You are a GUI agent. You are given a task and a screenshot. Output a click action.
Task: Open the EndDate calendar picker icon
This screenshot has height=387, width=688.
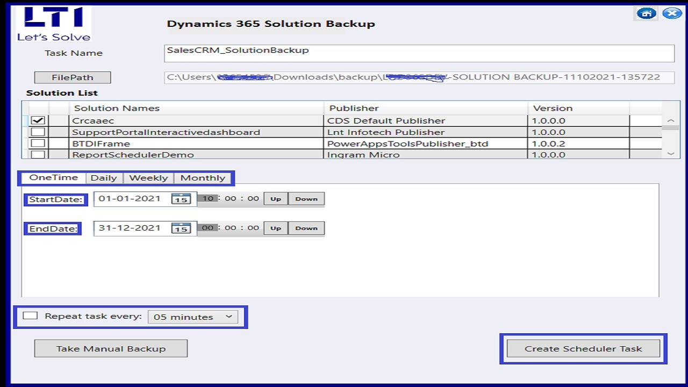coord(181,228)
